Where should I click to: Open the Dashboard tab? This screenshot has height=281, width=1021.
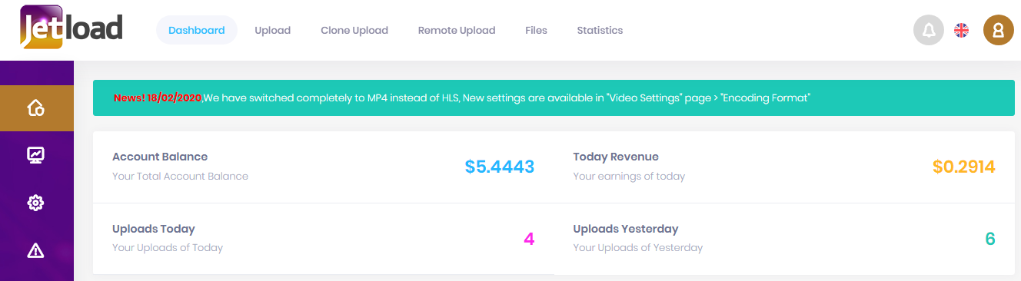click(x=197, y=31)
